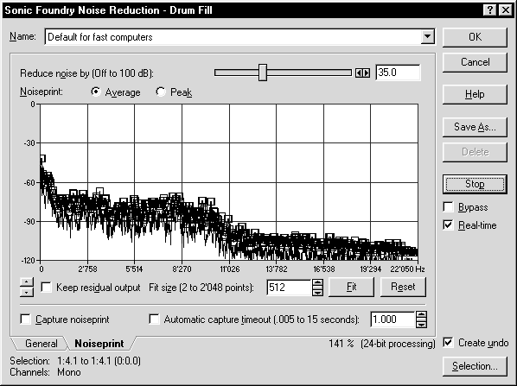517x386 pixels.
Task: Check the Capture noiseprint box
Action: tap(25, 320)
